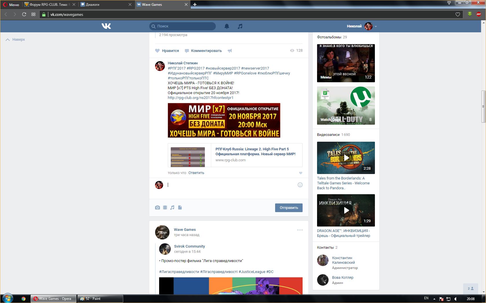Click Комментировать under the post

[x=203, y=51]
